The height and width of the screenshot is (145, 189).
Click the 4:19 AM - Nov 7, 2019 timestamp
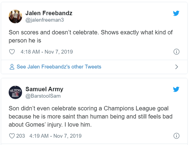[55, 136]
